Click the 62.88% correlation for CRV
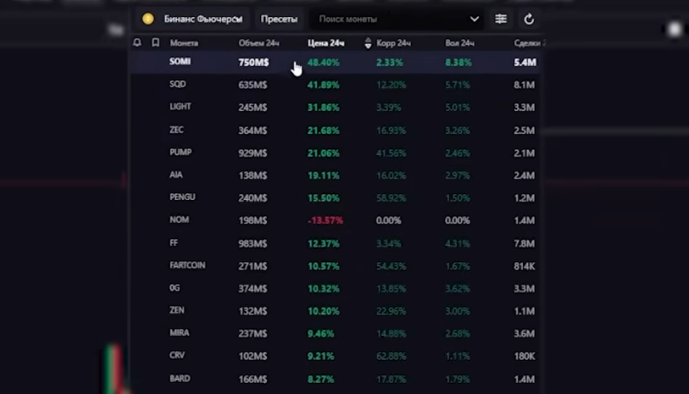This screenshot has height=394, width=689. point(391,356)
